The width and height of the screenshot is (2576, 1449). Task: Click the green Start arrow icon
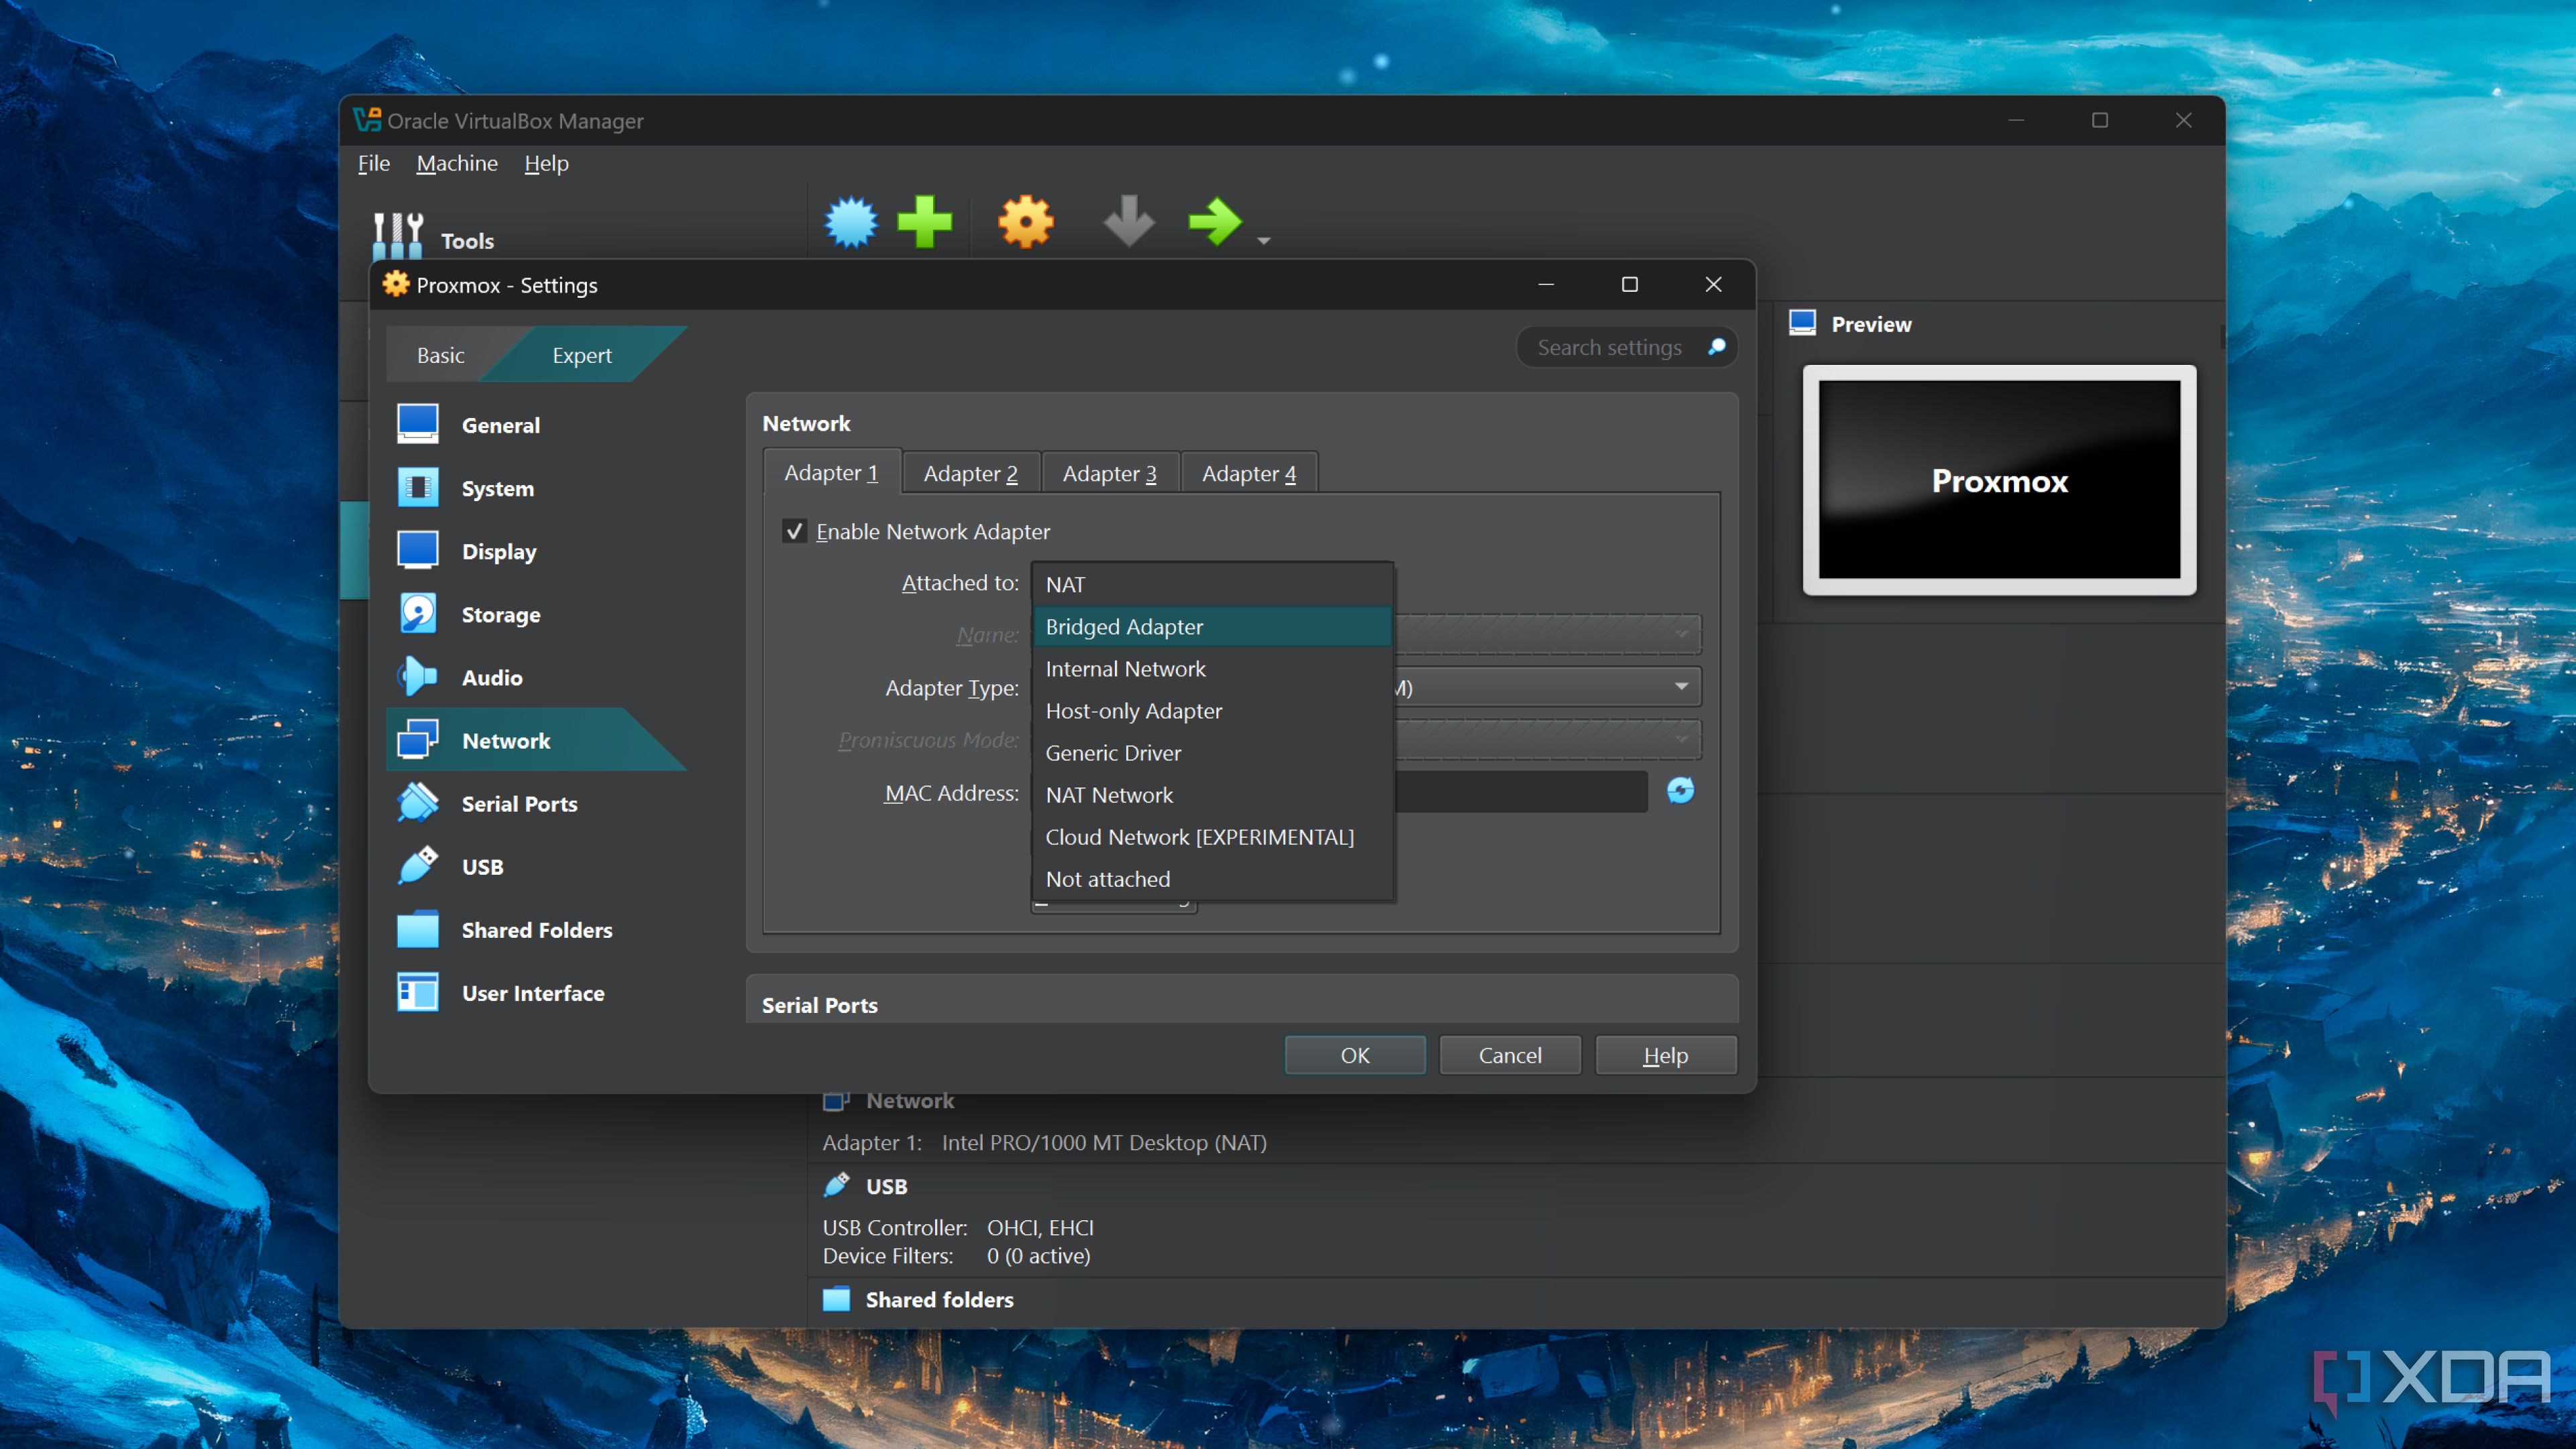tap(1214, 221)
